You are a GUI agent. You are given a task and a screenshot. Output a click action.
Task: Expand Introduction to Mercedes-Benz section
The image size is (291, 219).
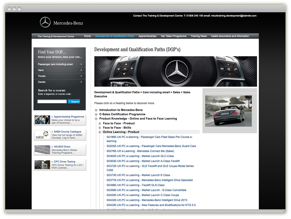96,110
